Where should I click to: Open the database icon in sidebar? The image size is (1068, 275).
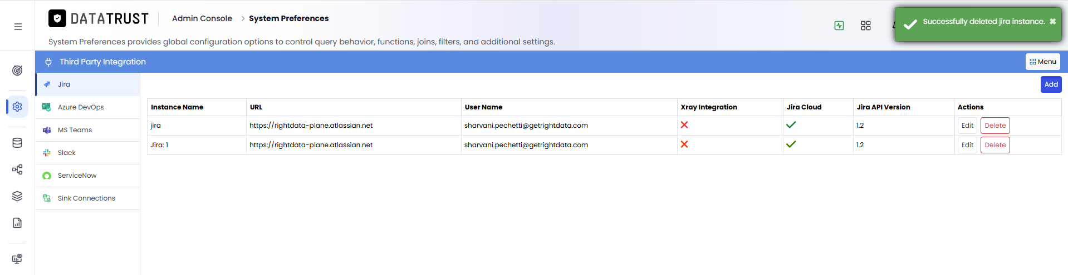point(17,143)
